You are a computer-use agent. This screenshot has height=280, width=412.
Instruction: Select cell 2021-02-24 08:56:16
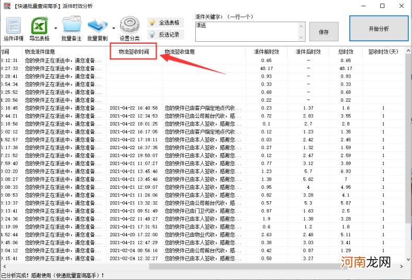click(x=134, y=250)
